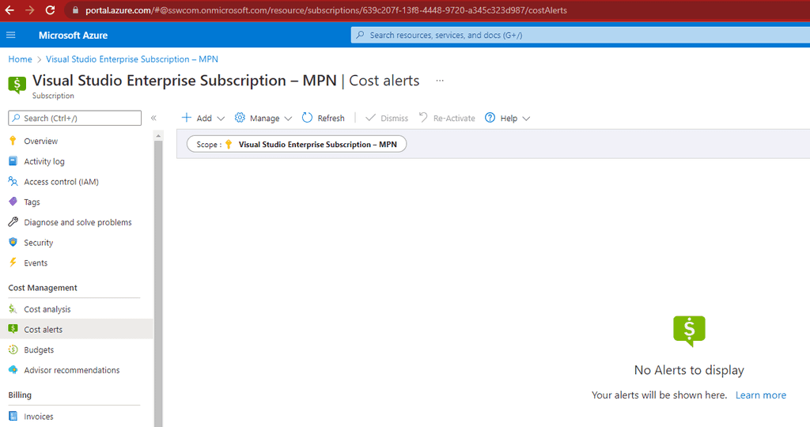
Task: Expand the Help dropdown
Action: tap(508, 118)
